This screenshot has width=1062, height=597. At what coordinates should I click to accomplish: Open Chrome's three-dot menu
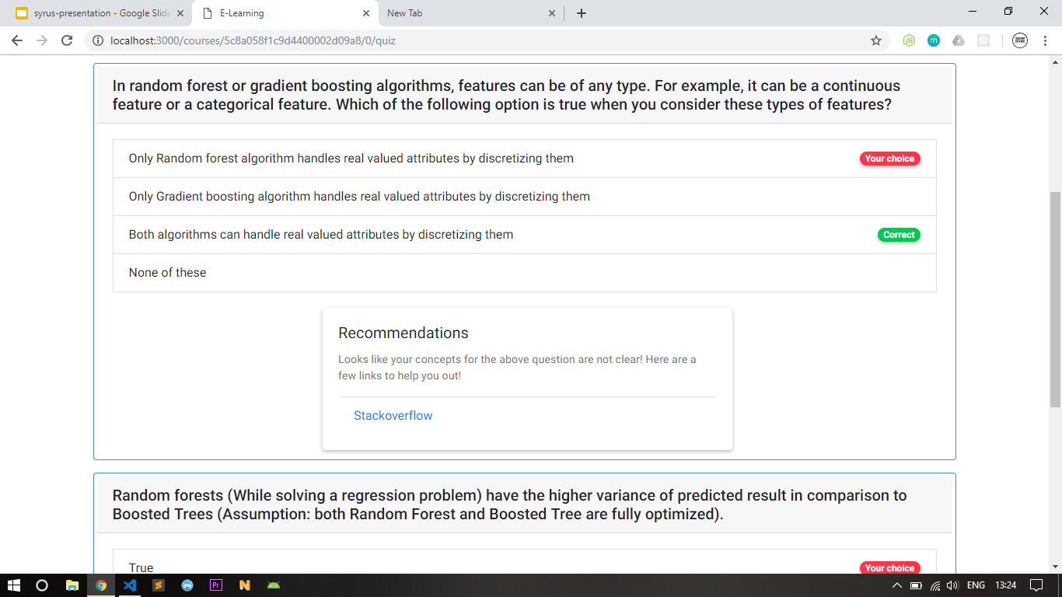[x=1046, y=40]
